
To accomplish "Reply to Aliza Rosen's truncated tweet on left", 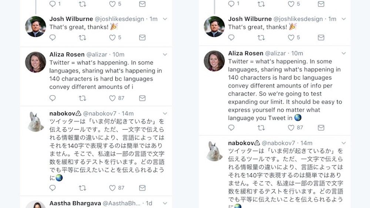I will click(x=53, y=98).
